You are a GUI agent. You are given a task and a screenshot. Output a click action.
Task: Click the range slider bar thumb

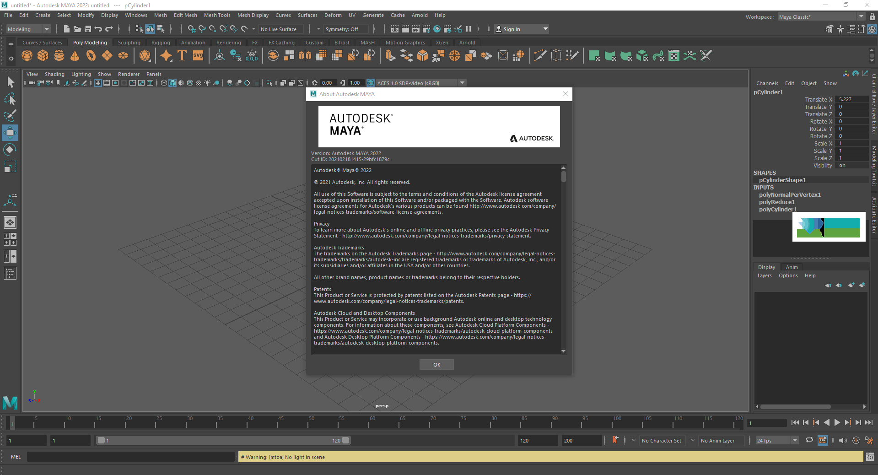[224, 440]
